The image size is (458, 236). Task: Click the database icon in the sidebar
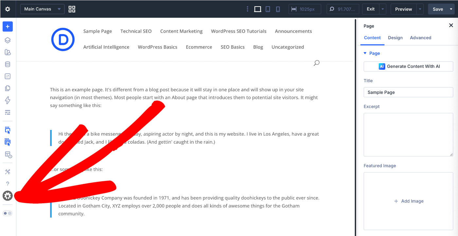[8, 64]
